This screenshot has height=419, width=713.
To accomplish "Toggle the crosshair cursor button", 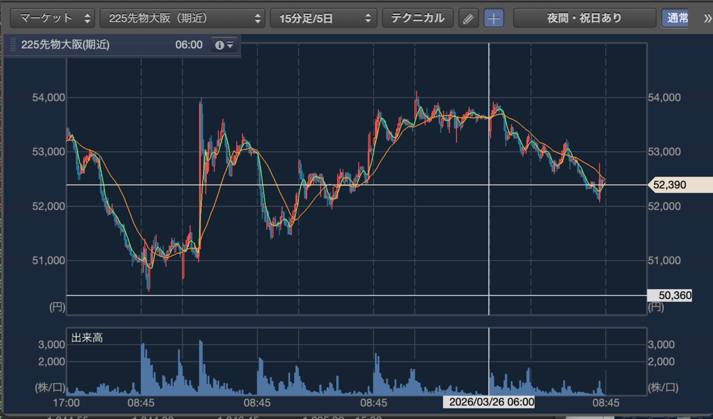I will coord(494,18).
